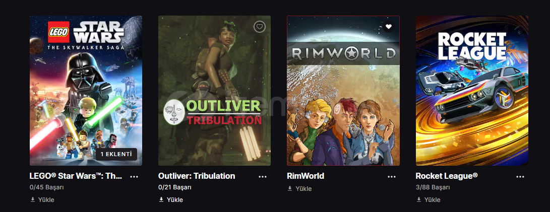Viewport: 550px width, 212px height.
Task: Expand the more options menu beside RimWorld
Action: (392, 177)
